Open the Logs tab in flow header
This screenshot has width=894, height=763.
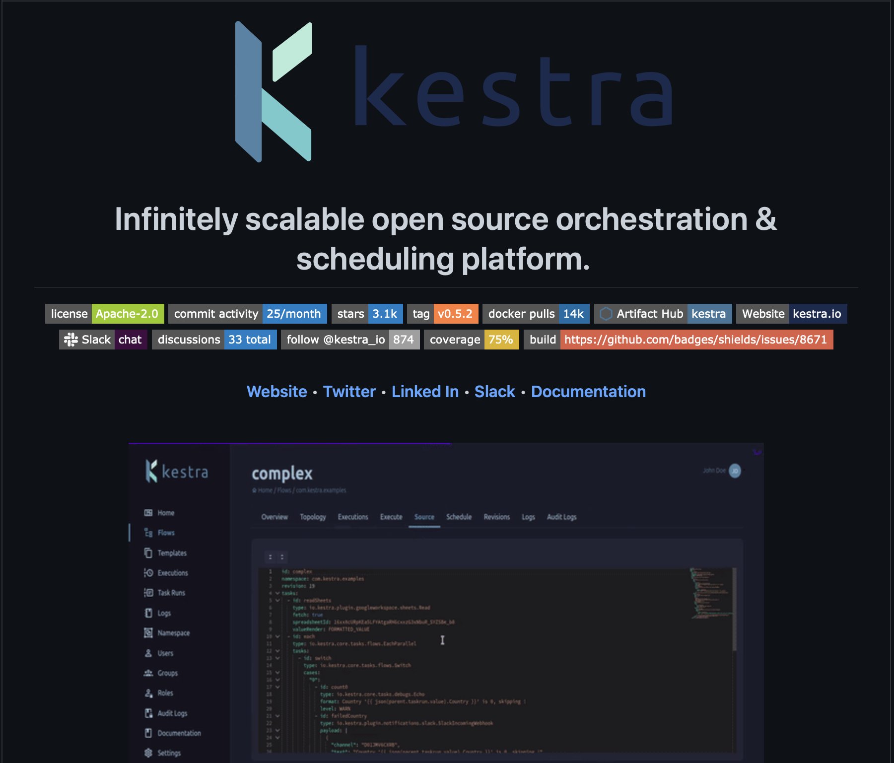click(528, 517)
